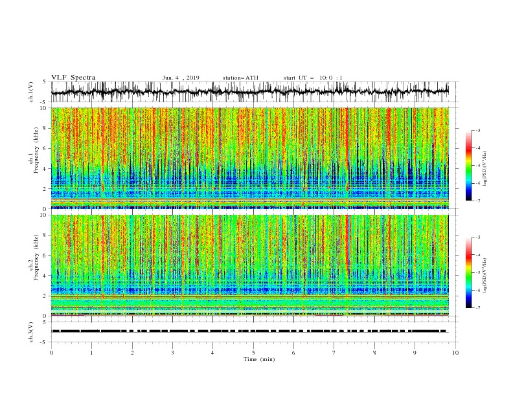This screenshot has width=513, height=396.
Task: Click time axis tick label "3"
Action: pyautogui.click(x=172, y=353)
